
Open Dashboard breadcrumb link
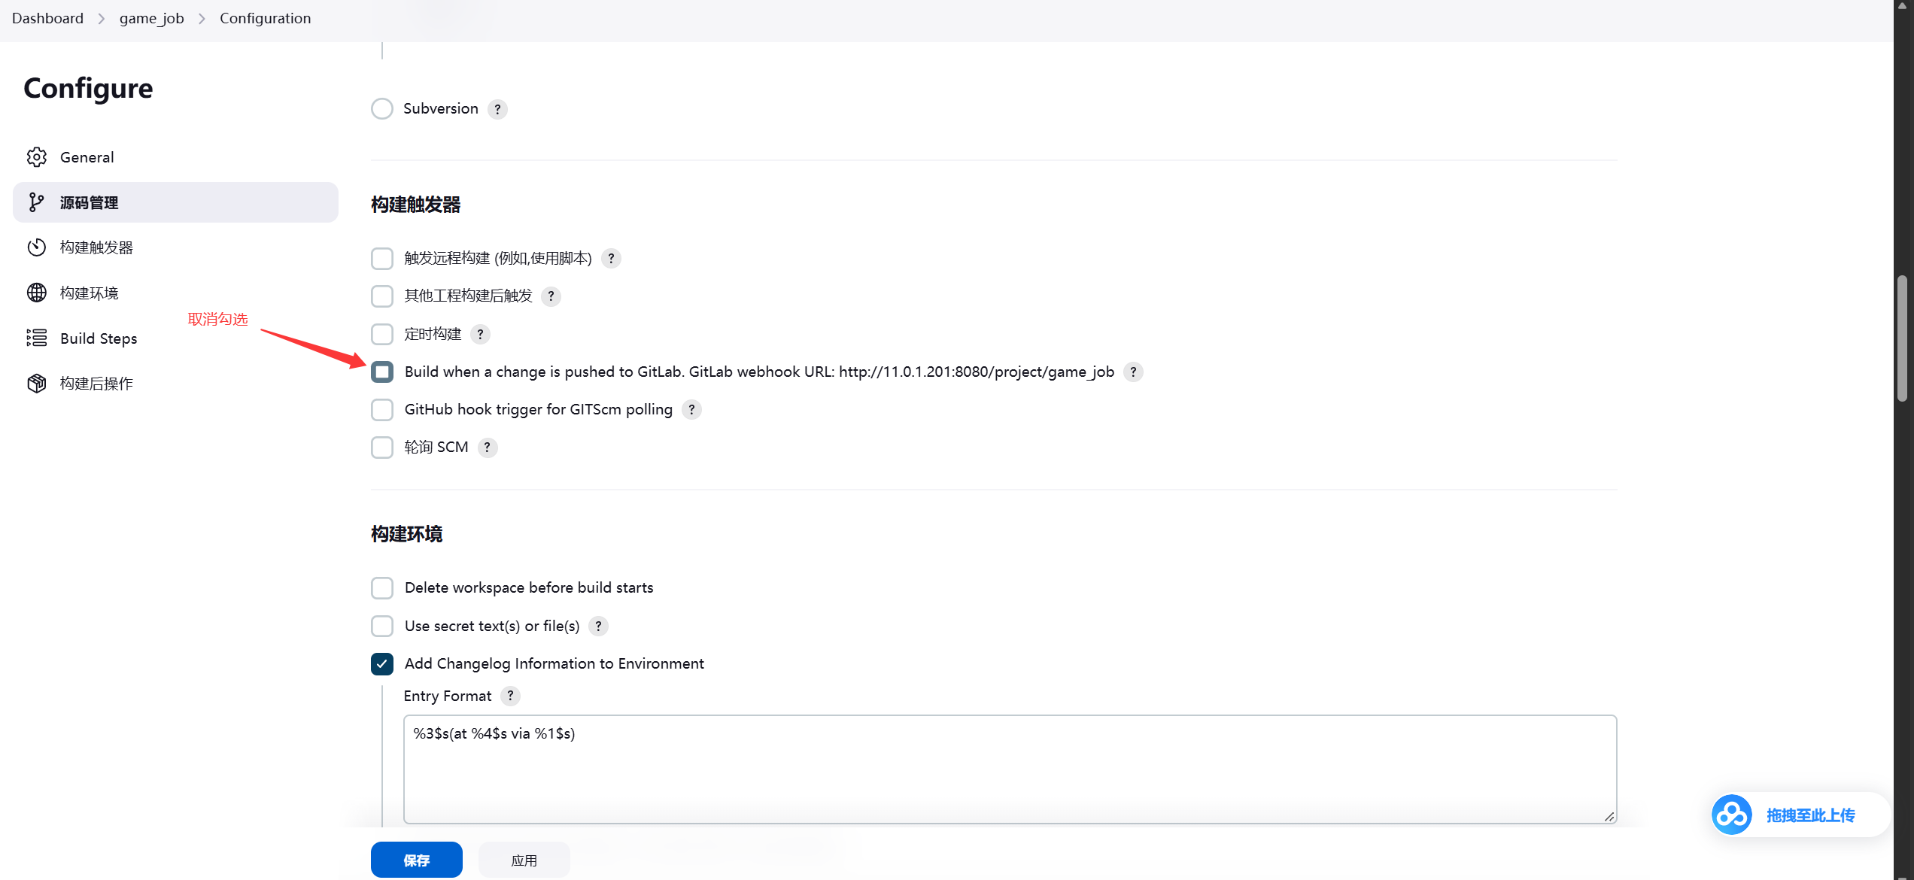pyautogui.click(x=47, y=18)
